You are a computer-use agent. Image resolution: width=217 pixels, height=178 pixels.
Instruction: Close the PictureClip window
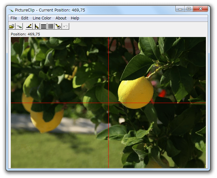pyautogui.click(x=200, y=9)
